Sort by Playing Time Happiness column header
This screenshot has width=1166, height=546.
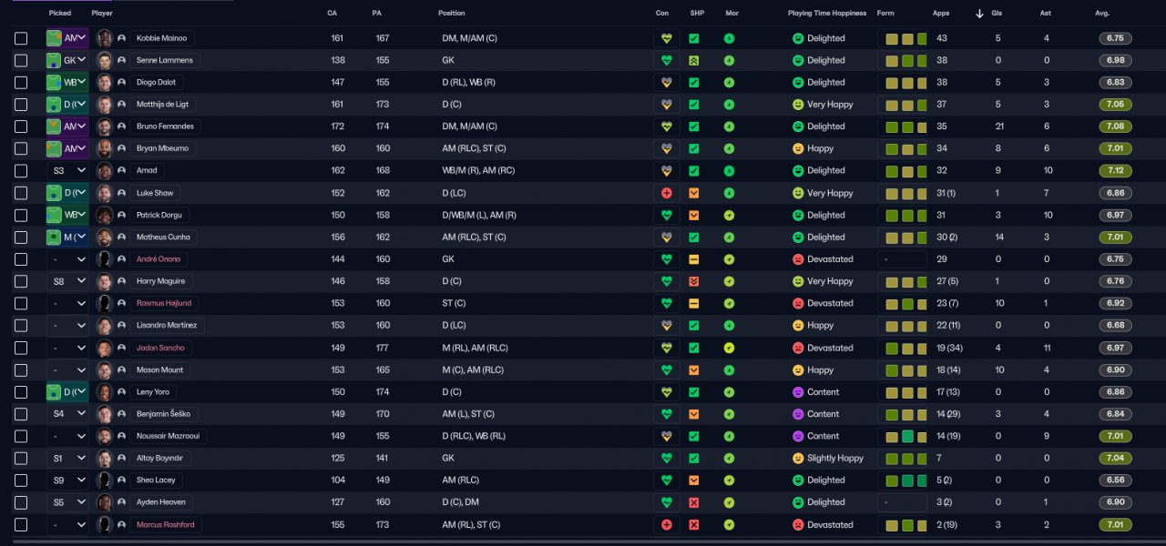[x=827, y=14]
